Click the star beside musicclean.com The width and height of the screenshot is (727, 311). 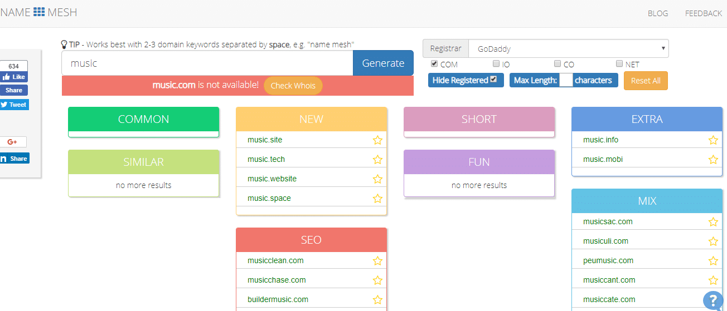[x=377, y=261]
